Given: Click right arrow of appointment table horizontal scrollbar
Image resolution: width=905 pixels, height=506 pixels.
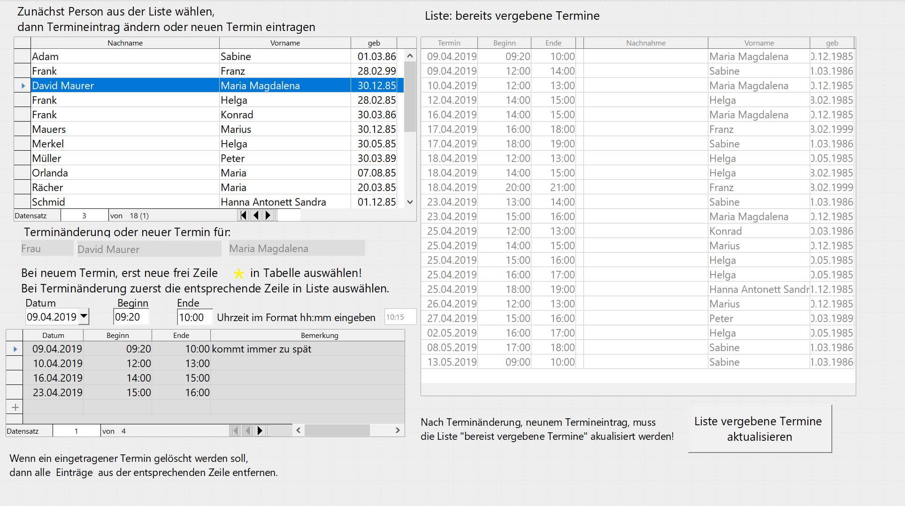Looking at the screenshot, I should (398, 430).
